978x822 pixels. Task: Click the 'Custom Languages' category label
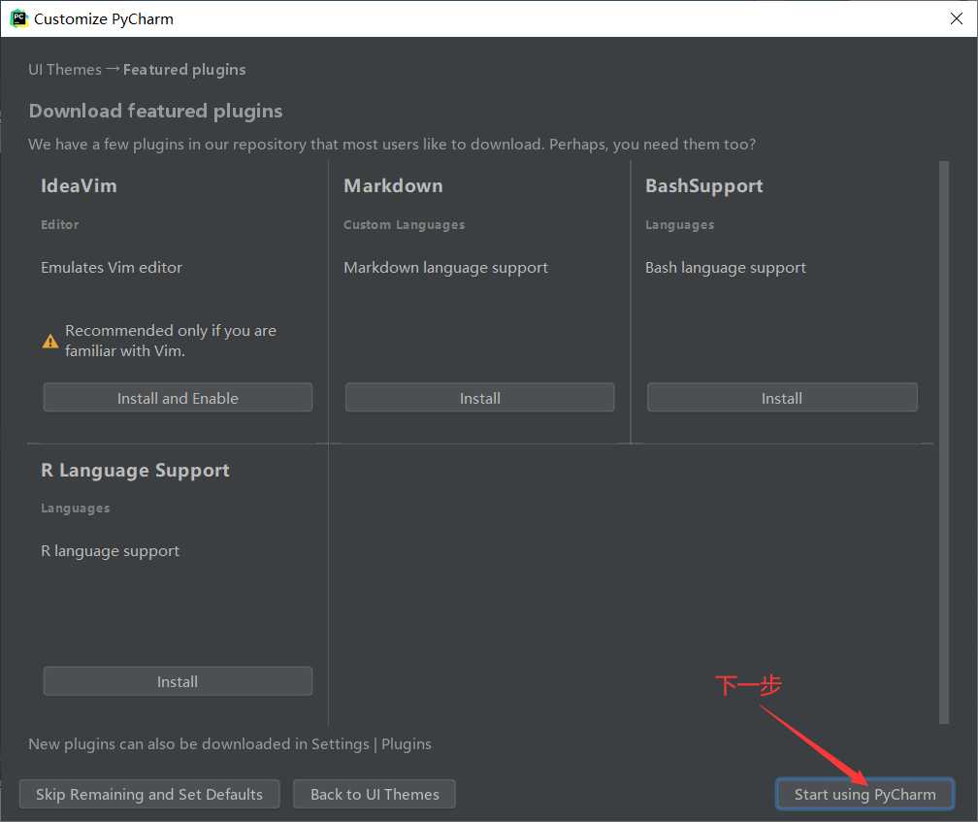(404, 224)
